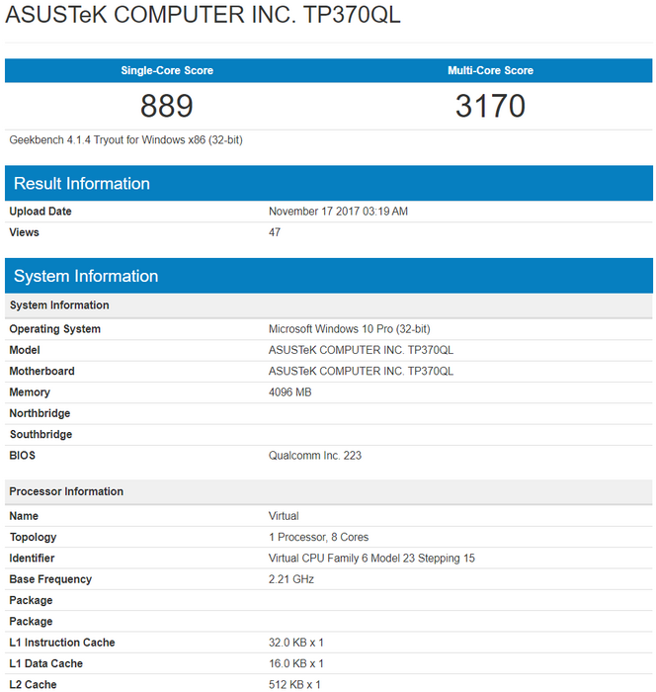
Task: Click the page title ASUSTeK COMPUTER INC. TP370QL
Action: pos(203,15)
